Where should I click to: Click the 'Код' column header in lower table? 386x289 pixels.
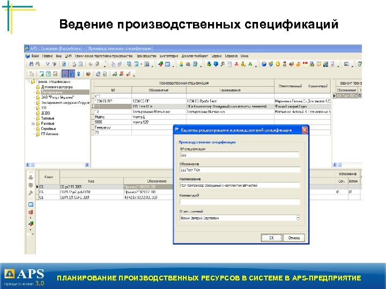pyautogui.click(x=91, y=181)
